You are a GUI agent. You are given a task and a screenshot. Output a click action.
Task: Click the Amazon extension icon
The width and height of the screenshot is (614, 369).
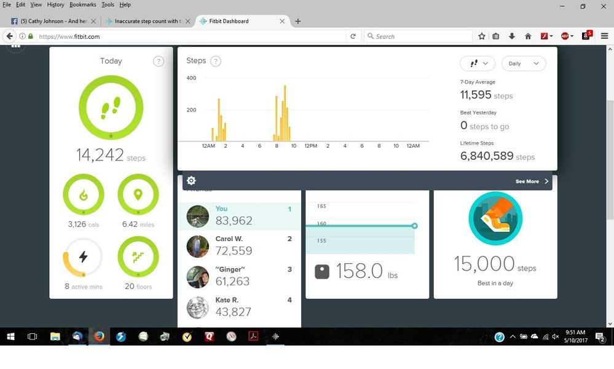pos(586,36)
